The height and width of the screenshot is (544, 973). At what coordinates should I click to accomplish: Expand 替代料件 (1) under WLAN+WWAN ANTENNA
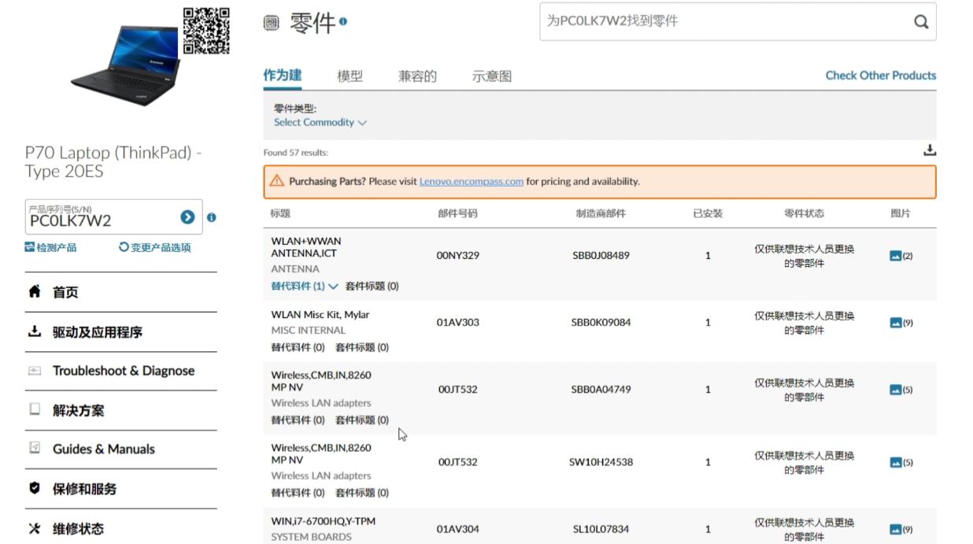(x=306, y=286)
